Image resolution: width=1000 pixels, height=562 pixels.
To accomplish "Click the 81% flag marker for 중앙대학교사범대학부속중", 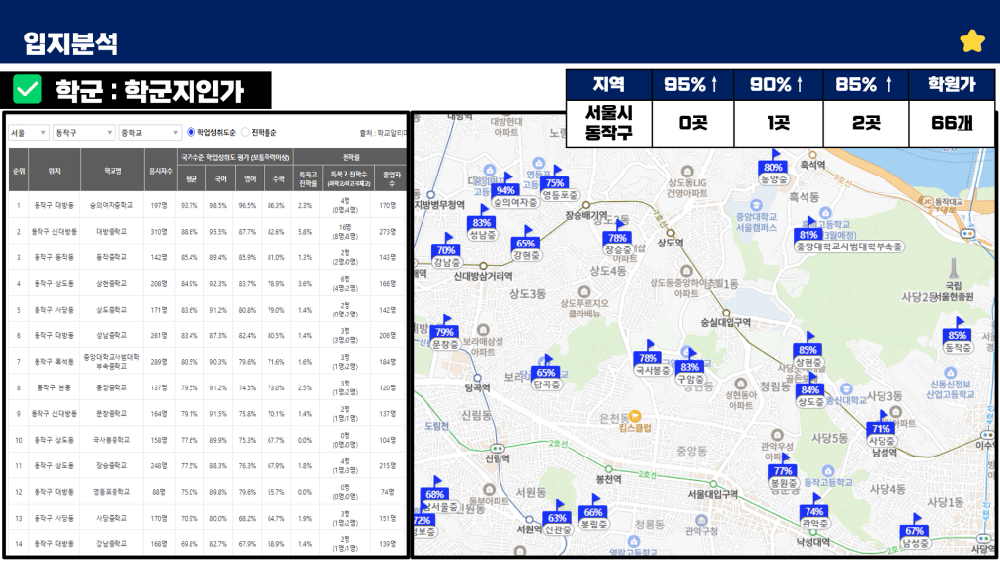I will tap(808, 235).
